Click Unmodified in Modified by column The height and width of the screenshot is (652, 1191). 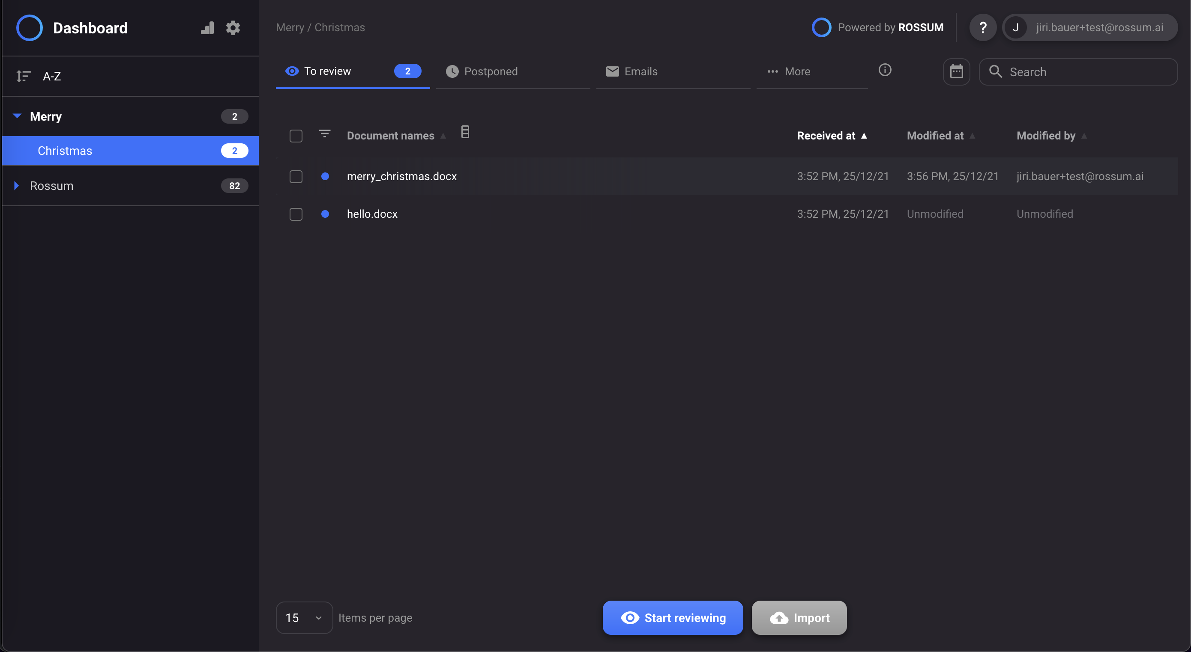(1044, 214)
